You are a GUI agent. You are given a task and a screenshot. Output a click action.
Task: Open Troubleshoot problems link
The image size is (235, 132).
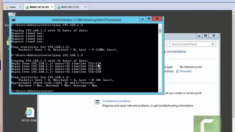(116, 101)
